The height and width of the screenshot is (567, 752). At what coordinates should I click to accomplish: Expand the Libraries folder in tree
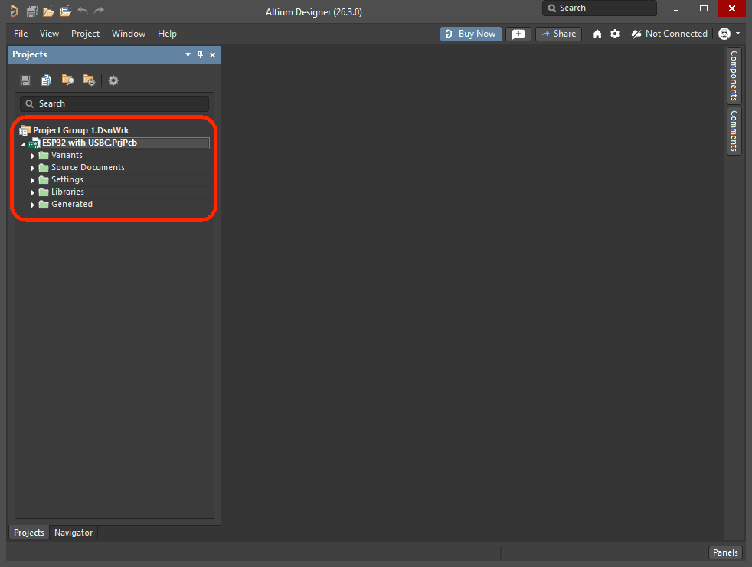[x=33, y=192]
